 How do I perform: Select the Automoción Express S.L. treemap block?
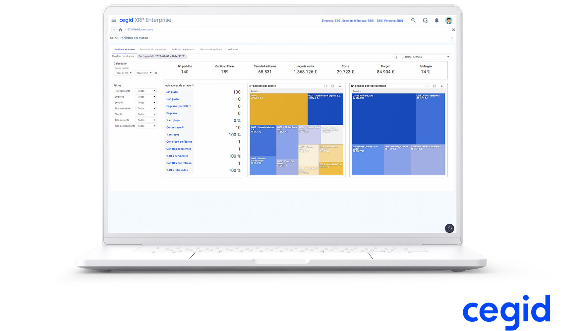click(325, 109)
